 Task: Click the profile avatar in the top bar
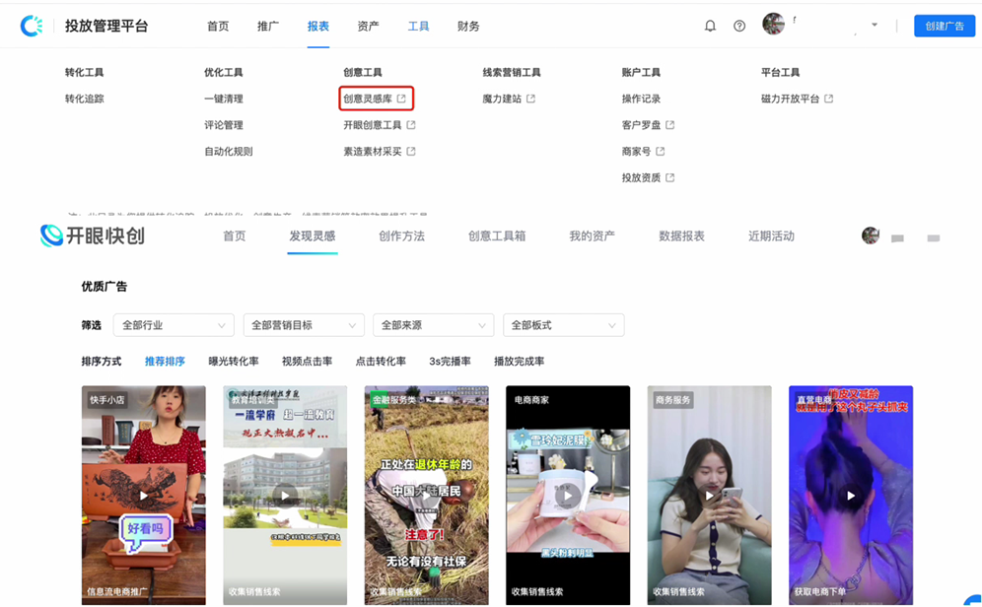(x=774, y=26)
